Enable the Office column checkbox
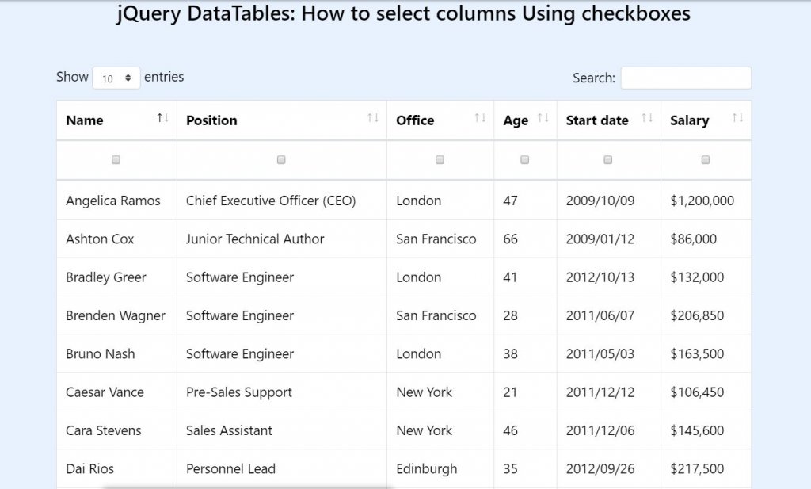 pyautogui.click(x=440, y=160)
